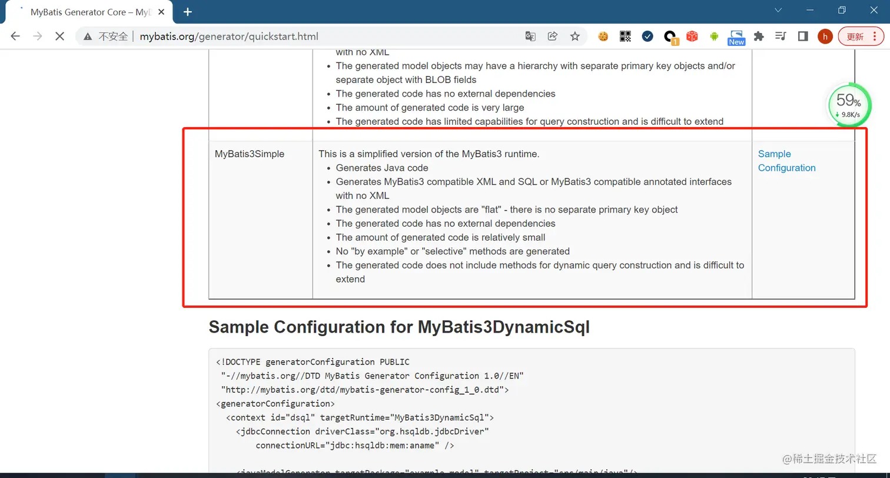Open the green Android extension
This screenshot has width=890, height=478.
point(715,36)
